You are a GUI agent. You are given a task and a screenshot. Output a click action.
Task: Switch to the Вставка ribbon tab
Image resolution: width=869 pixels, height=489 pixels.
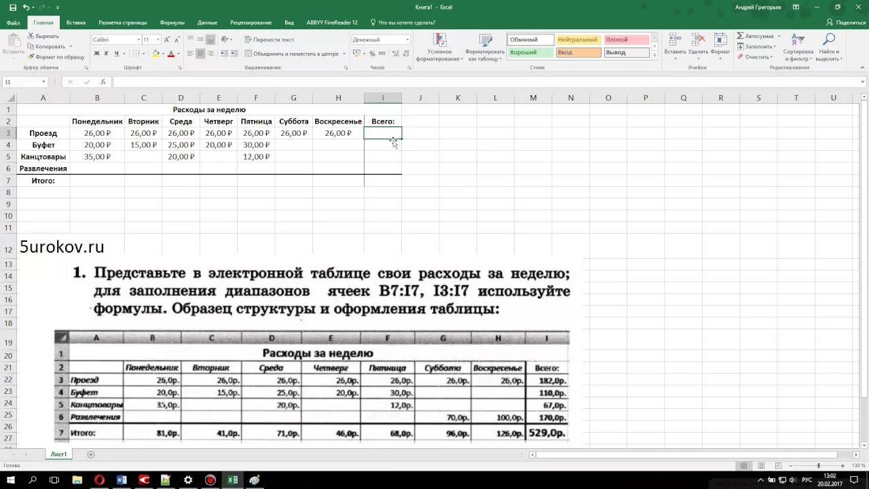coord(76,22)
